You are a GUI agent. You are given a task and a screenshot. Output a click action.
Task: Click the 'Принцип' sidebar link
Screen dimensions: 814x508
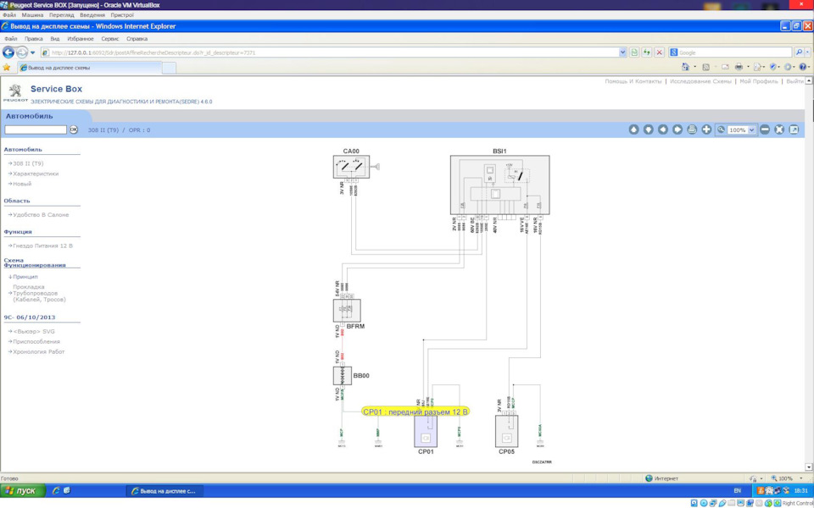25,277
